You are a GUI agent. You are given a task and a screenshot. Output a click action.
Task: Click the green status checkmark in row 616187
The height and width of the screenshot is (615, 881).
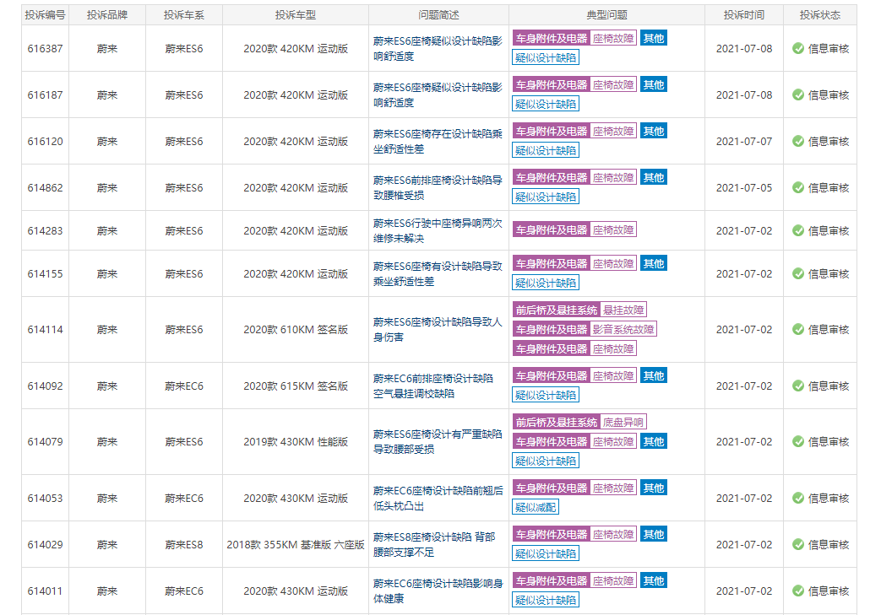798,94
